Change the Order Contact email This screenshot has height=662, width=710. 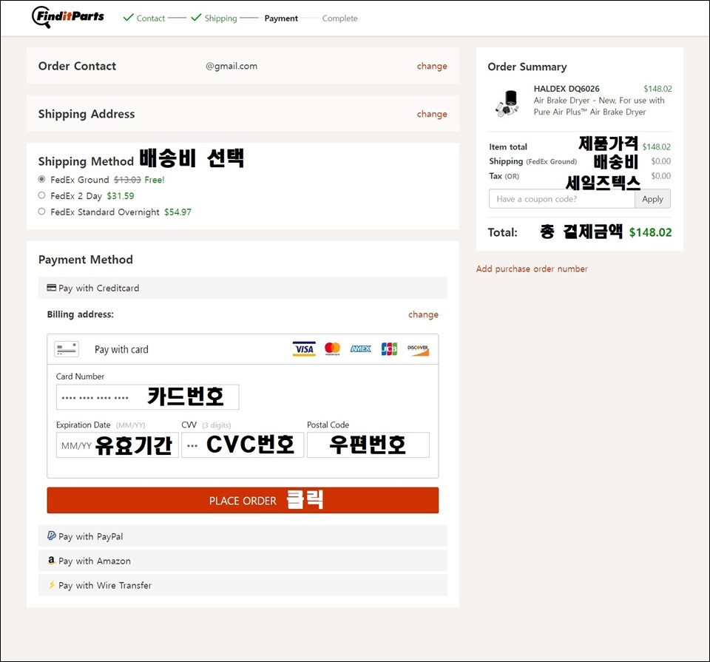[x=432, y=66]
